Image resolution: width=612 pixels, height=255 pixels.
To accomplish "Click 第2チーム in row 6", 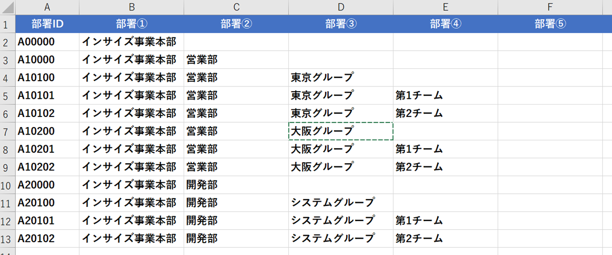I will click(446, 113).
